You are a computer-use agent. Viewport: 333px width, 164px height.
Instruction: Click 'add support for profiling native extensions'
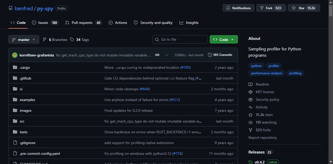[139, 143]
